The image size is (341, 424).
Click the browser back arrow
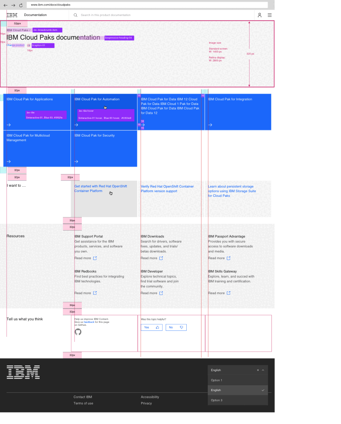5,5
